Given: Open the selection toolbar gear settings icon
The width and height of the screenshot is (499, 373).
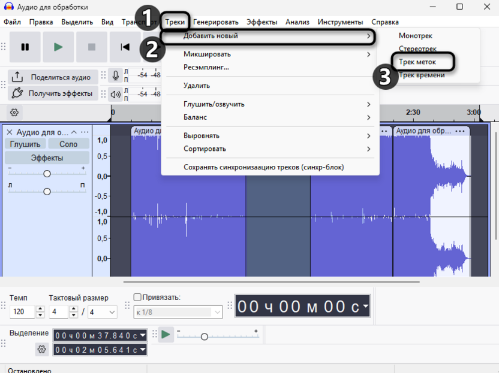Looking at the screenshot, I should [x=41, y=349].
